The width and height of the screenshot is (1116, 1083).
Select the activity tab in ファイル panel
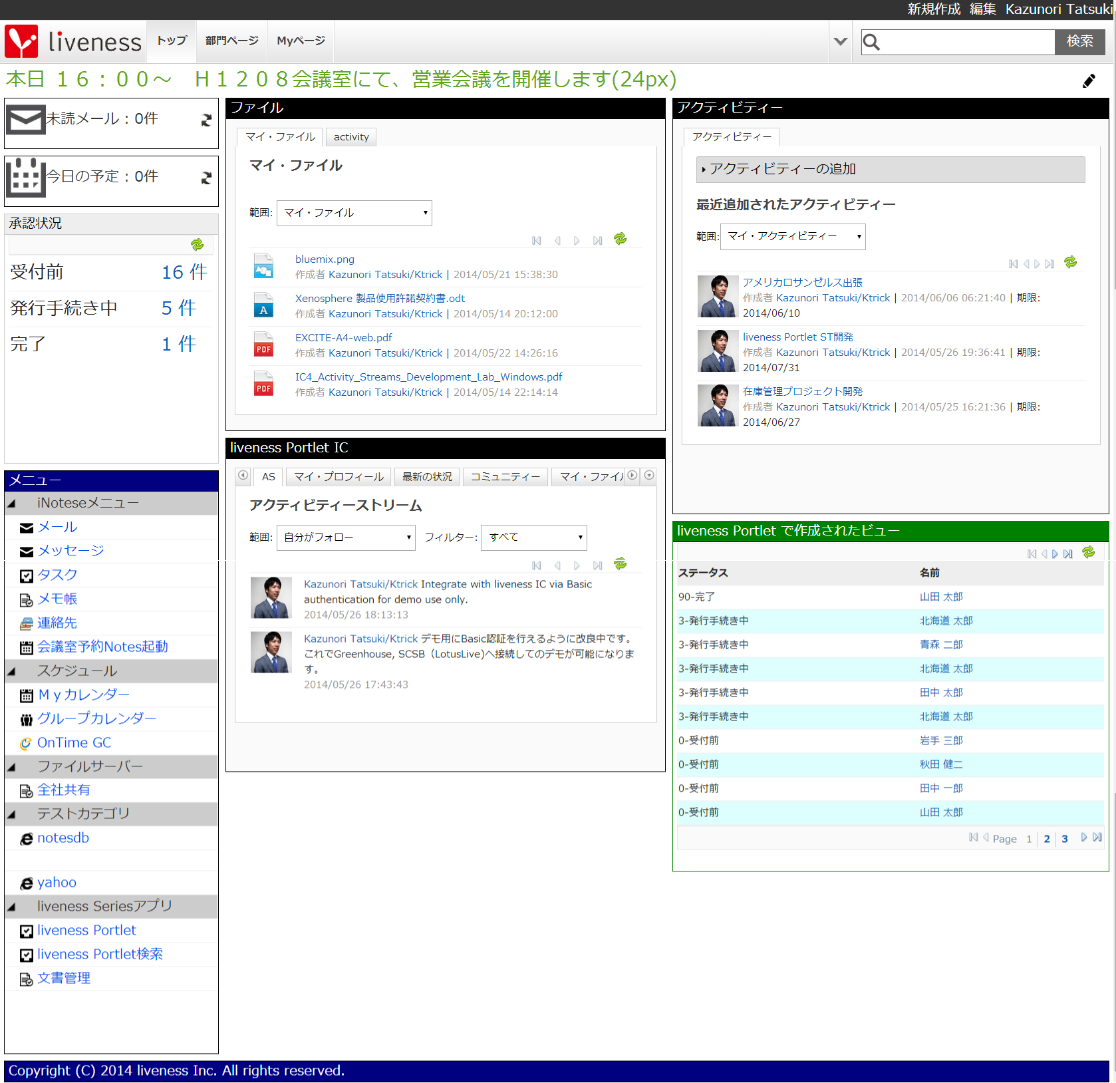click(x=351, y=137)
